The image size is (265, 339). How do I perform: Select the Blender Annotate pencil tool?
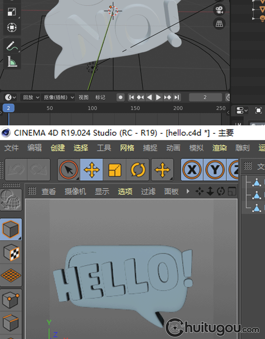pyautogui.click(x=11, y=46)
